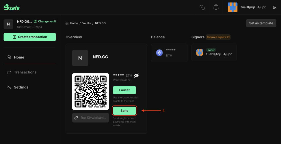Click the Send button
The width and height of the screenshot is (281, 144).
point(124,111)
